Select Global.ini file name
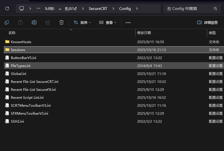The width and height of the screenshot is (224, 151). (19, 74)
